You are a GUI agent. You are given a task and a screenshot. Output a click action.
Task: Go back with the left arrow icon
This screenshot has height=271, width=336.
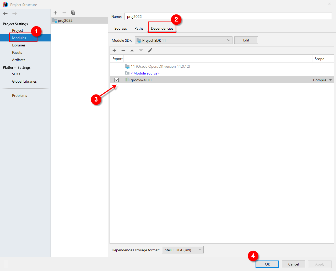click(x=6, y=14)
